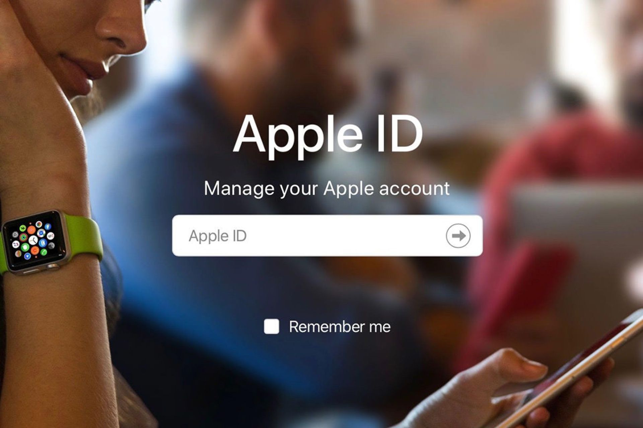Click the watch's Digital Crown
This screenshot has height=428, width=643.
(x=53, y=266)
